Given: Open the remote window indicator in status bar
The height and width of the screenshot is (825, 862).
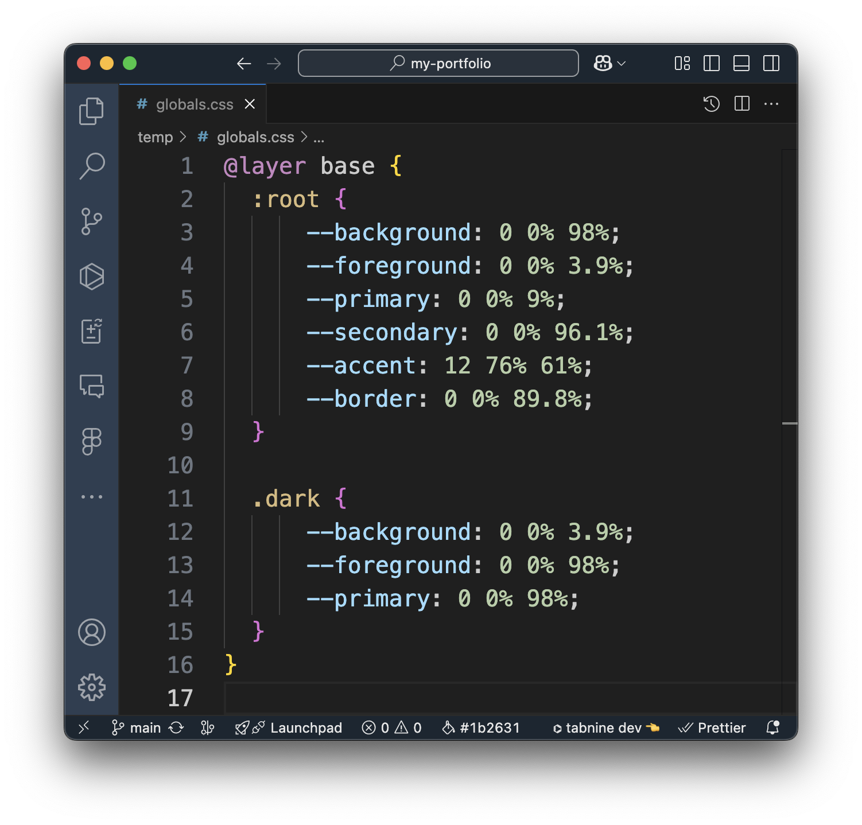Looking at the screenshot, I should coord(84,727).
